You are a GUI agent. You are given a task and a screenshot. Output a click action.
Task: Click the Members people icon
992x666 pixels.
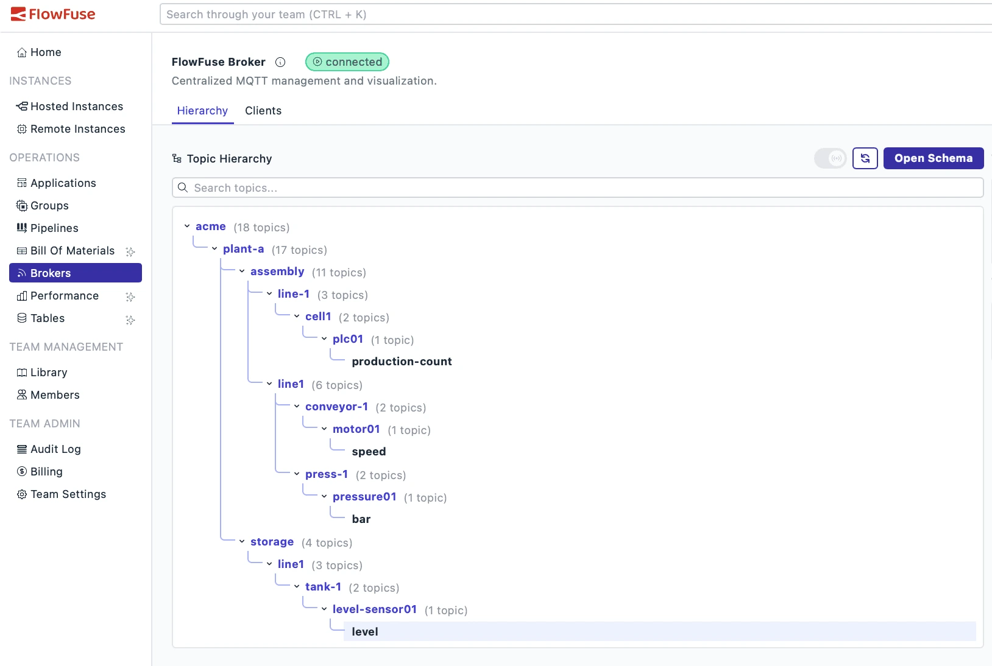point(22,395)
